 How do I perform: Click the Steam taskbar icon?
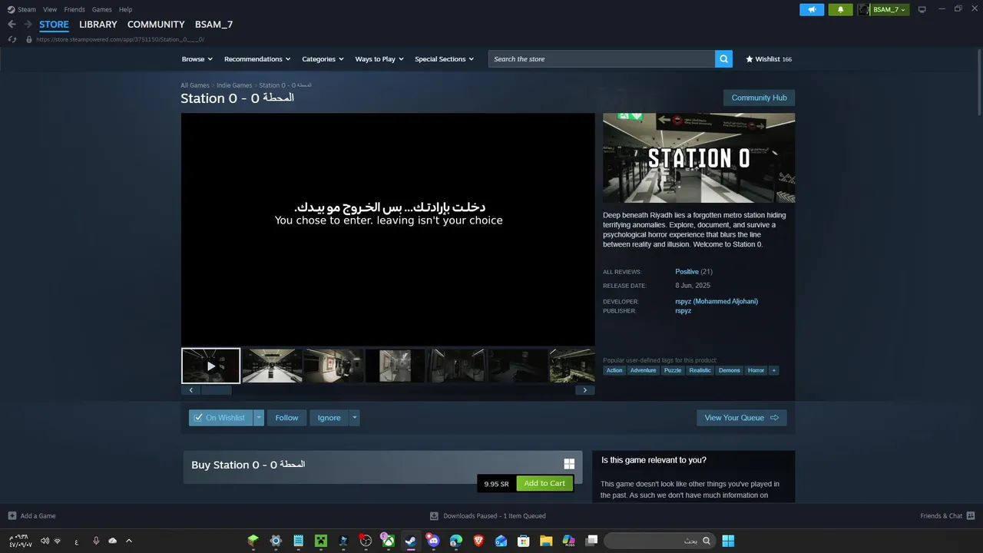point(411,541)
